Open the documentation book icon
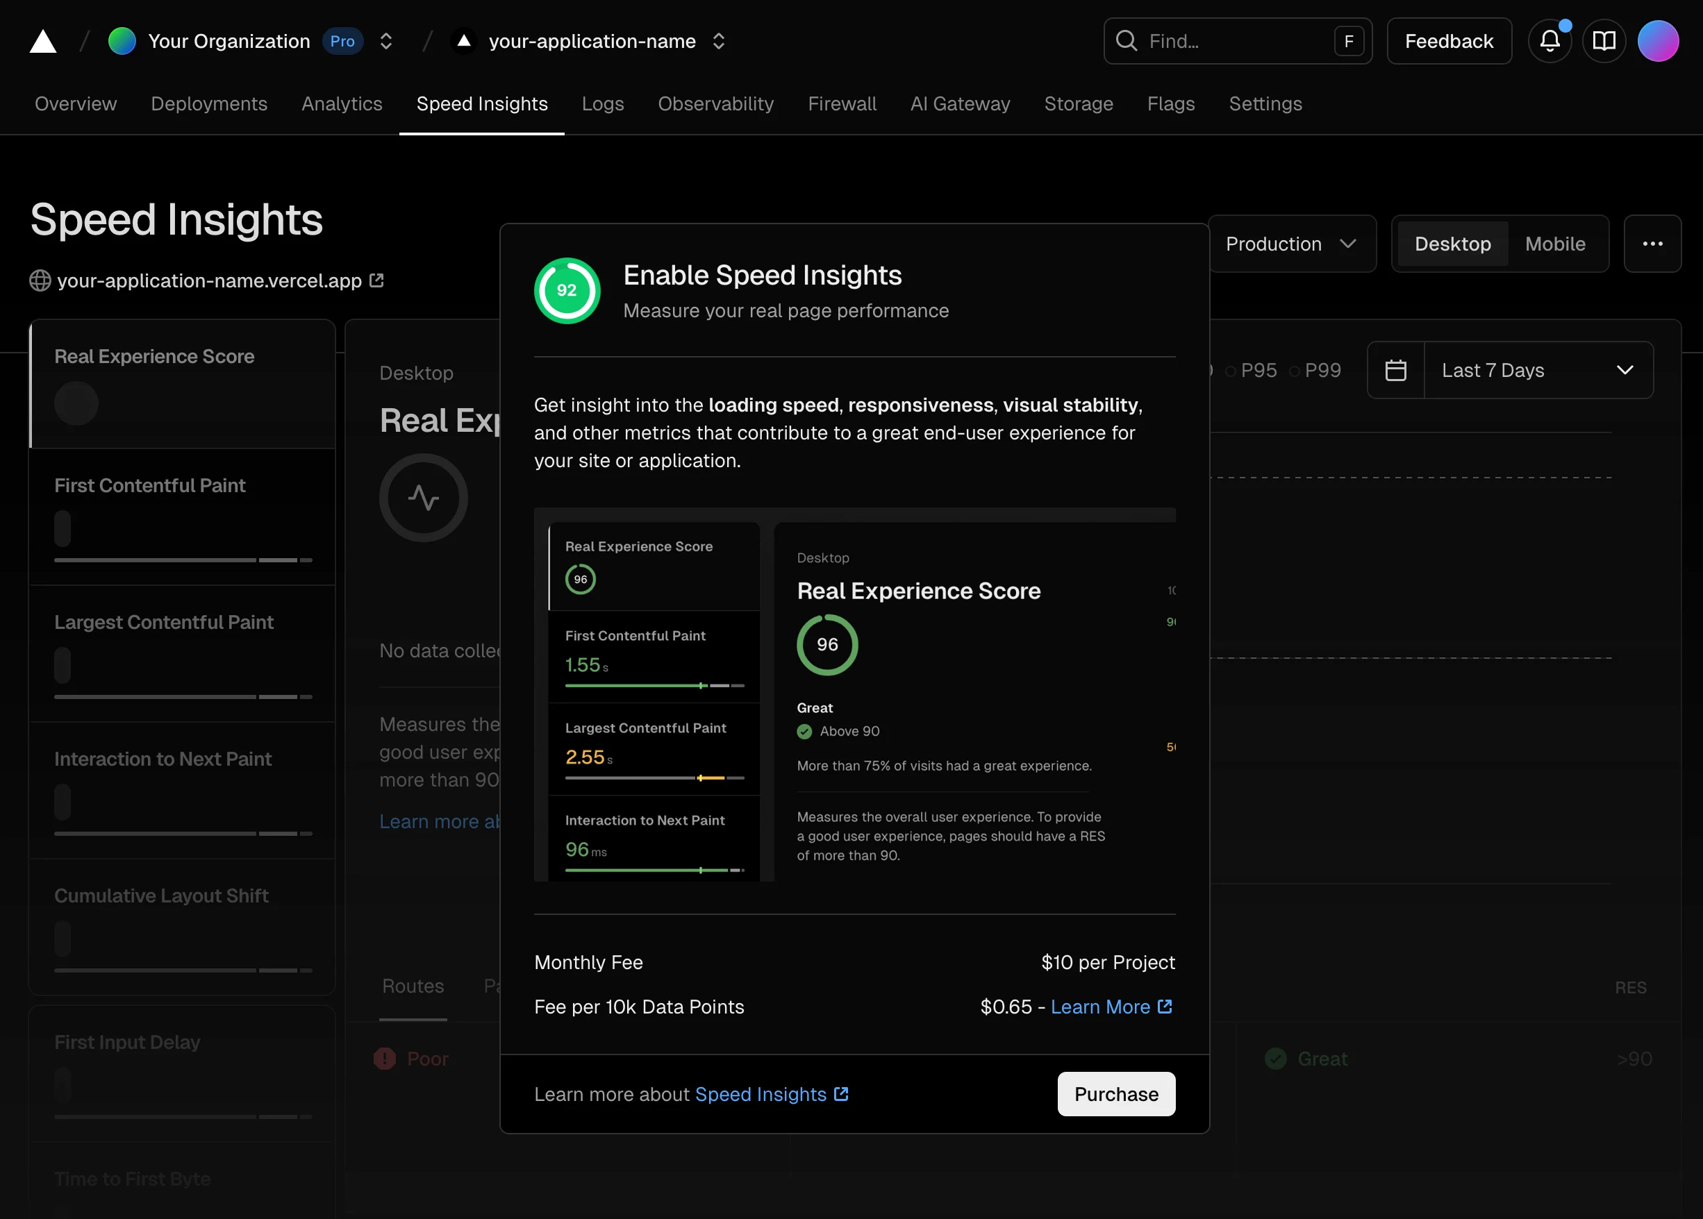 pyautogui.click(x=1604, y=41)
